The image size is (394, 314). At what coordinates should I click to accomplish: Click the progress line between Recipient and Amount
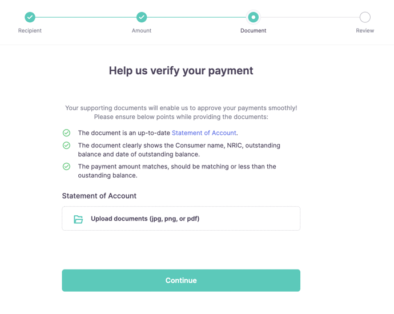pos(86,17)
